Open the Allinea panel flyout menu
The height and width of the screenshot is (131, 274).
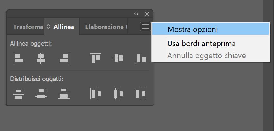(145, 27)
